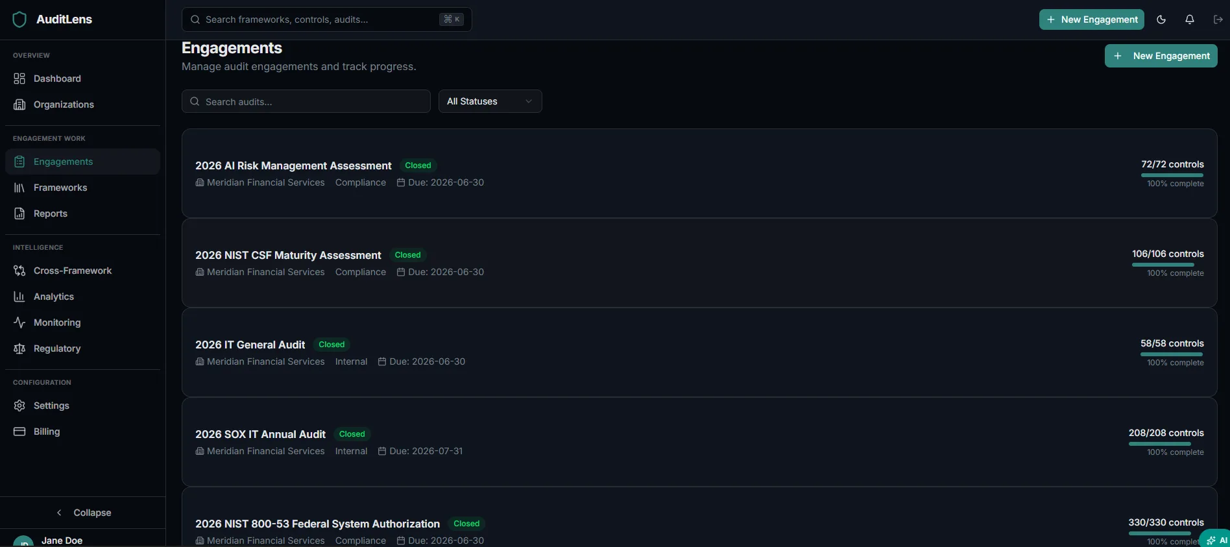The width and height of the screenshot is (1230, 547).
Task: Click Due: 2026-07-31 date text
Action: tap(426, 451)
